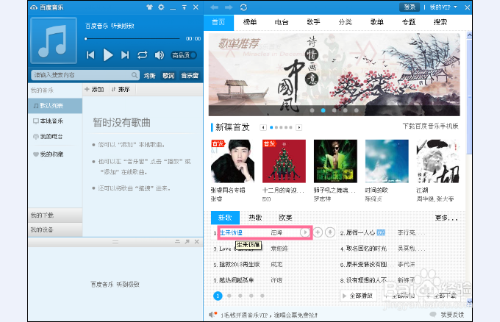Open settings via the gear icon
500x322 pixels.
pyautogui.click(x=161, y=7)
